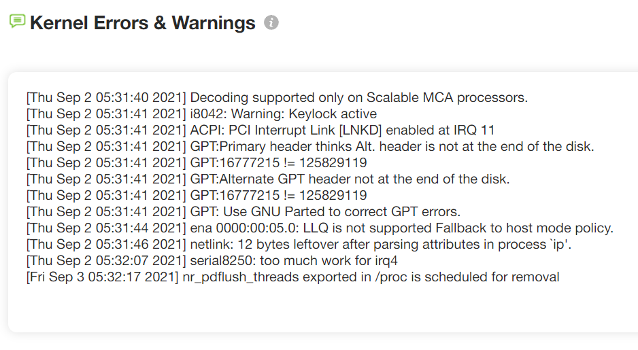Select the serial8250 too much work entry
Screen dimensions: 638x350
pos(212,260)
